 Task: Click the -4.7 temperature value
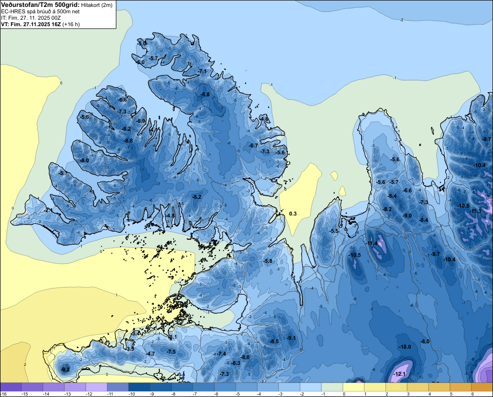click(x=150, y=354)
